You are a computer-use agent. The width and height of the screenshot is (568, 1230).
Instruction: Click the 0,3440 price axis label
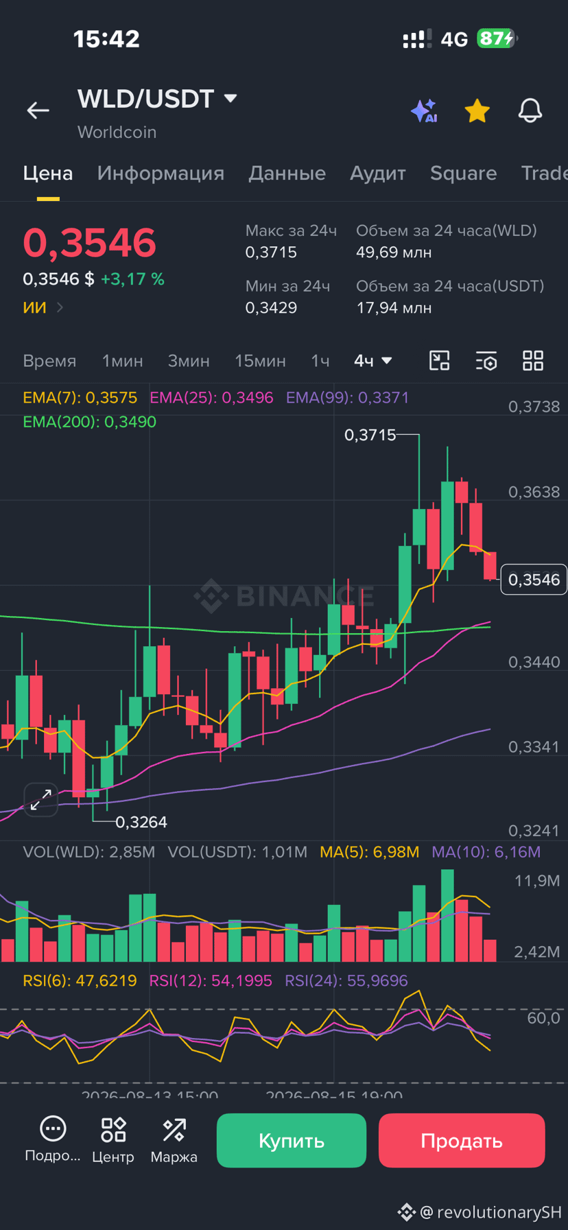click(x=534, y=662)
